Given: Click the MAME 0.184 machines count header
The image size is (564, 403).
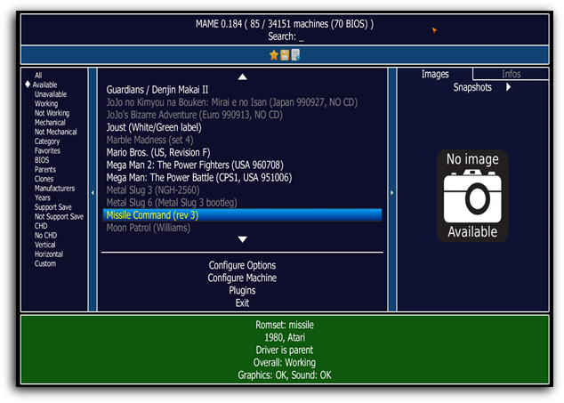Looking at the screenshot, I should tap(285, 24).
